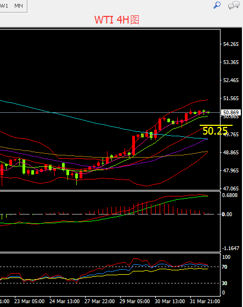Click the 29 Mar 05:00 time label
The height and width of the screenshot is (307, 243).
click(x=134, y=302)
